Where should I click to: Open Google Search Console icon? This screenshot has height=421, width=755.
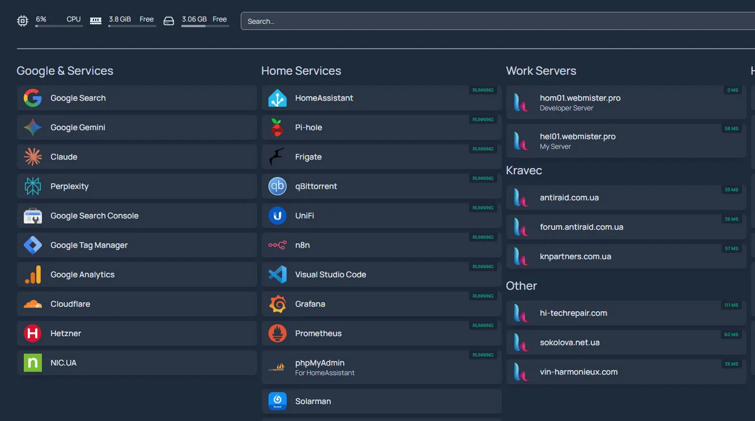coord(33,216)
